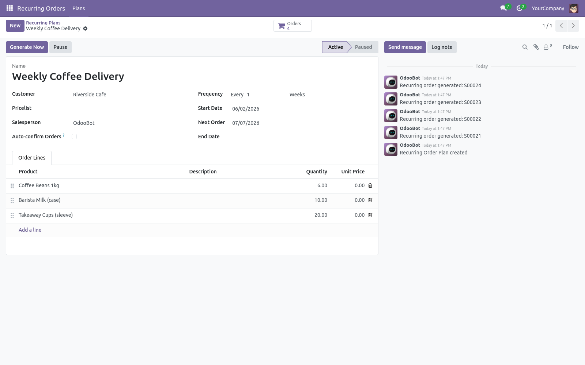Grab drag handle of Coffee Beans 1kg row
This screenshot has width=585, height=365.
point(12,186)
